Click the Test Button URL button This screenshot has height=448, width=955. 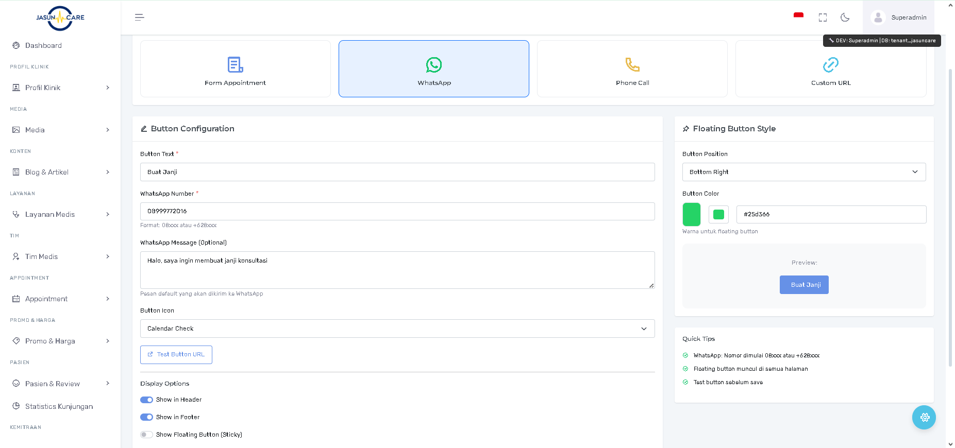(x=176, y=355)
